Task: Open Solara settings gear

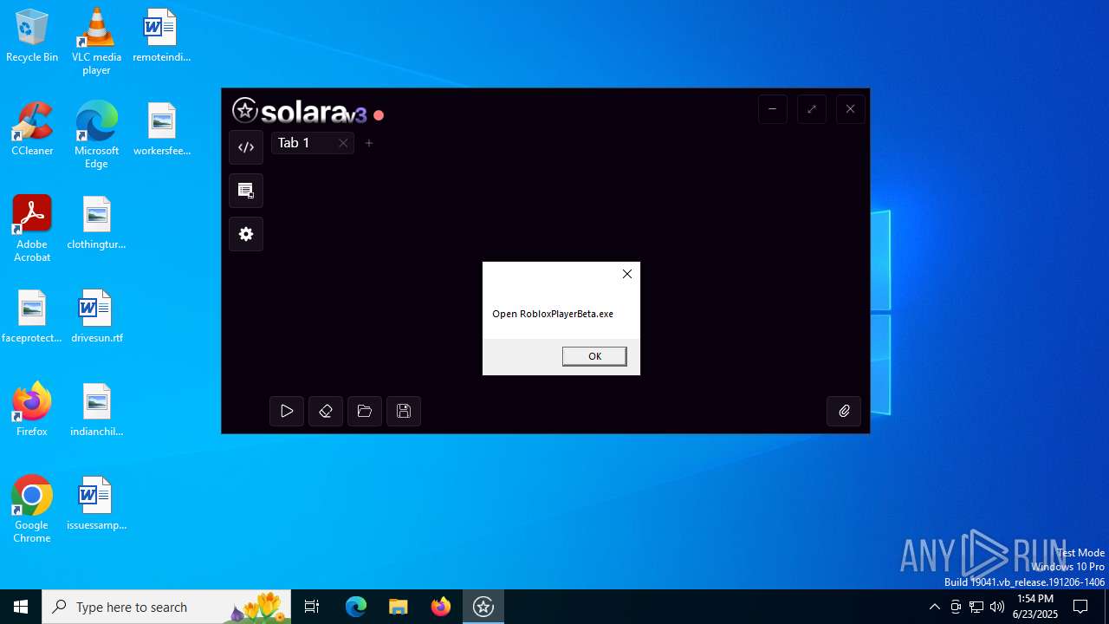Action: click(x=246, y=234)
